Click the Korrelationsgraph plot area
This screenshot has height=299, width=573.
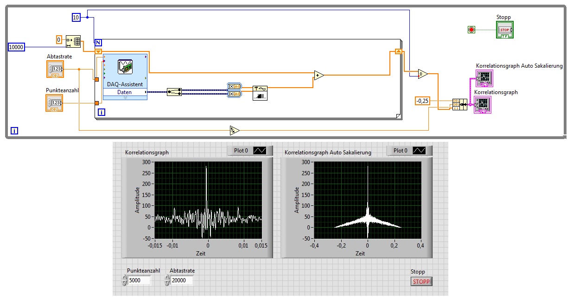click(208, 200)
